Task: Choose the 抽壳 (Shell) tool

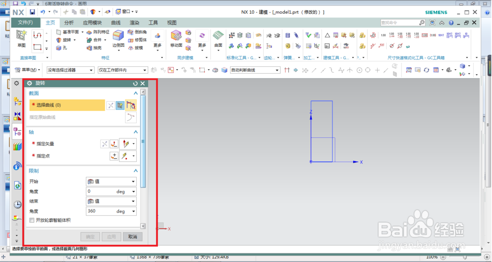Action: (94, 48)
